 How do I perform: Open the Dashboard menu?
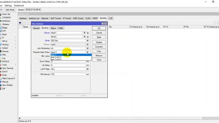click(x=19, y=5)
